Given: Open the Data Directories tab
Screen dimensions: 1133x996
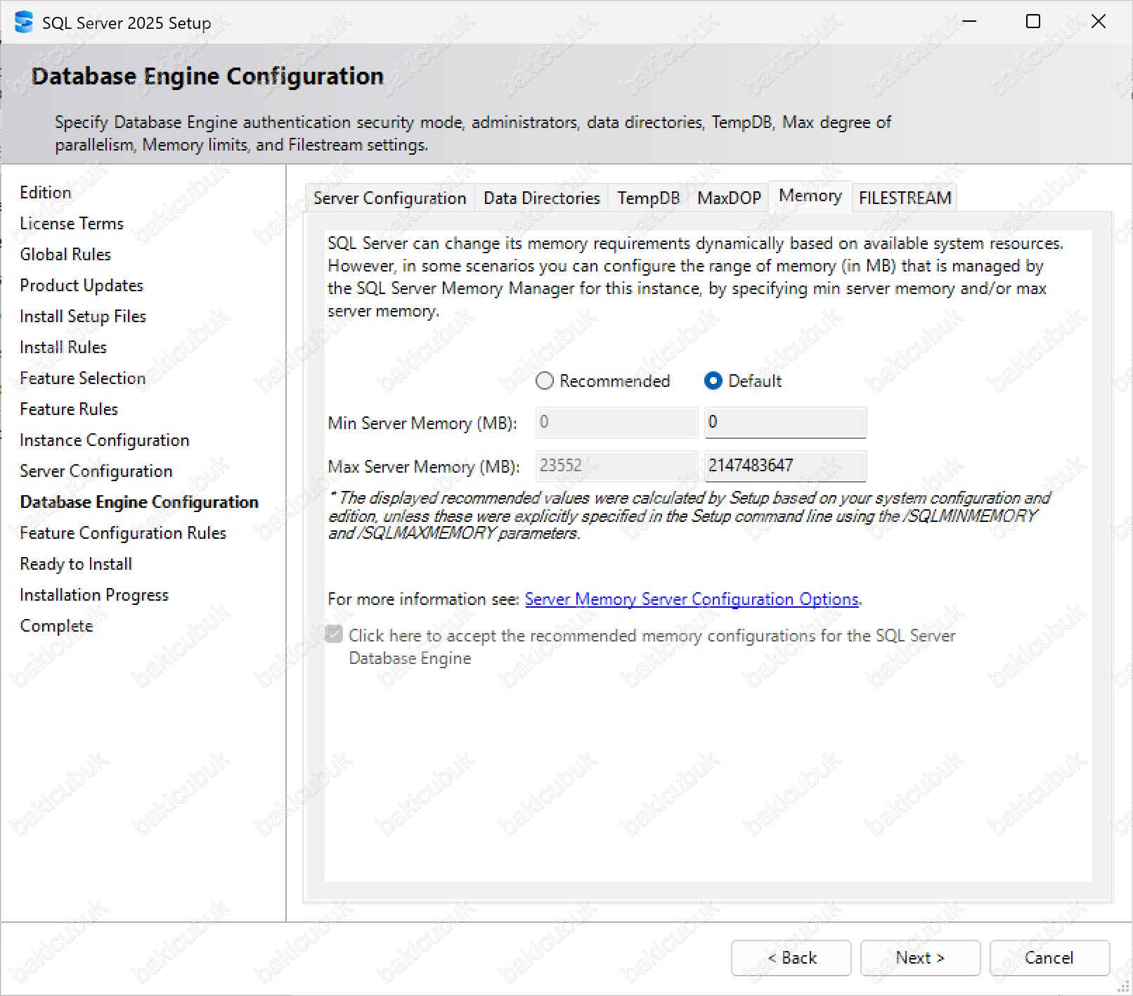Looking at the screenshot, I should pos(541,198).
